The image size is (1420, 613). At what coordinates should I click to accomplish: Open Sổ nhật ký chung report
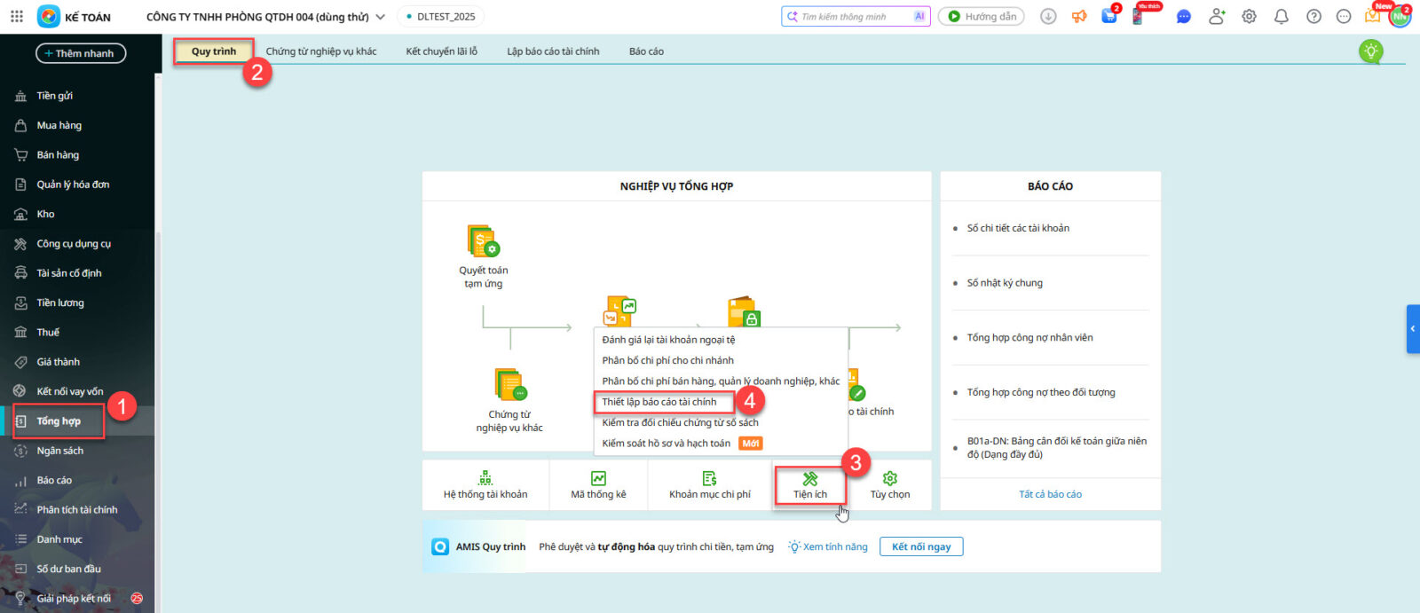[1005, 283]
